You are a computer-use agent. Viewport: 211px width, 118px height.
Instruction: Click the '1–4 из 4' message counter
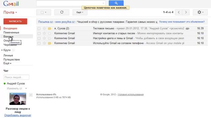click(x=168, y=12)
